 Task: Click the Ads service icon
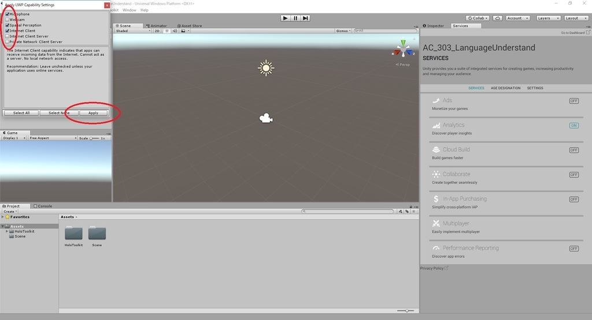(x=436, y=100)
